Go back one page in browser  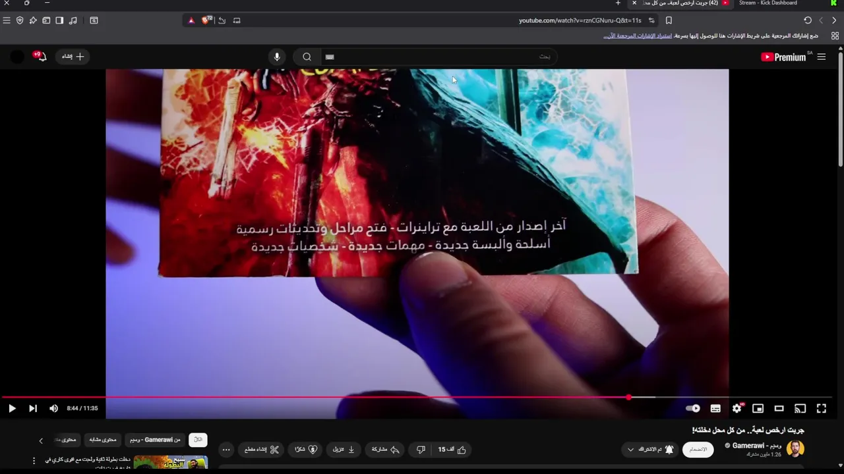(834, 20)
